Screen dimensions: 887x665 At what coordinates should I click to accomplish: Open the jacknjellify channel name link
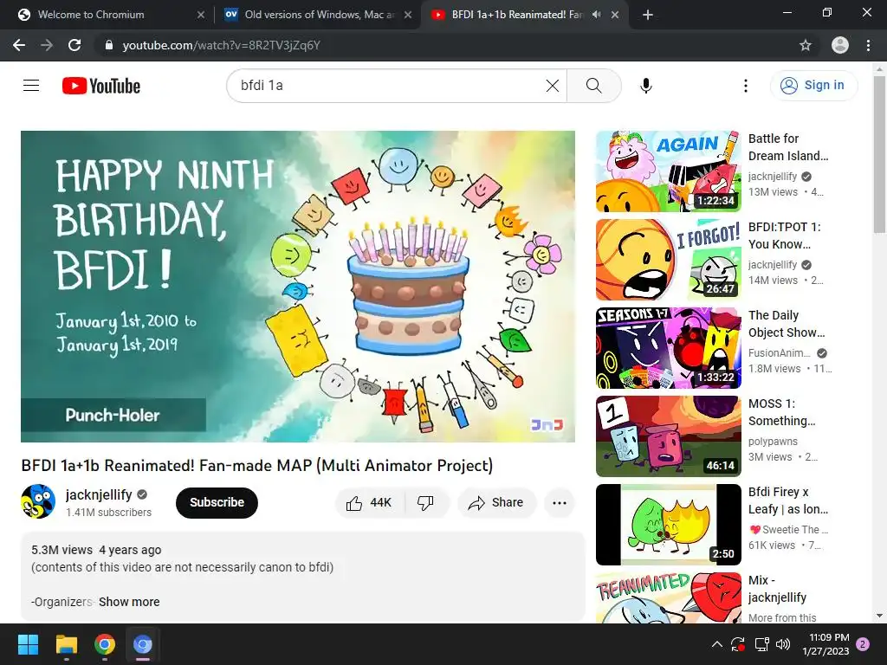(99, 494)
